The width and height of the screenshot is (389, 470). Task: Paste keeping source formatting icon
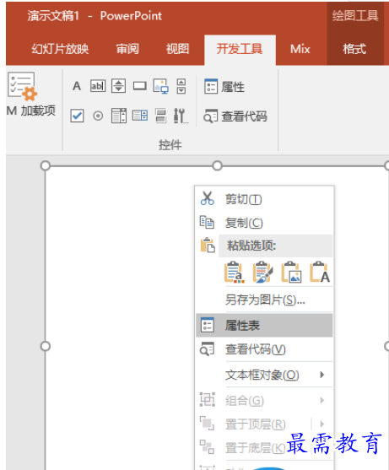click(x=262, y=273)
